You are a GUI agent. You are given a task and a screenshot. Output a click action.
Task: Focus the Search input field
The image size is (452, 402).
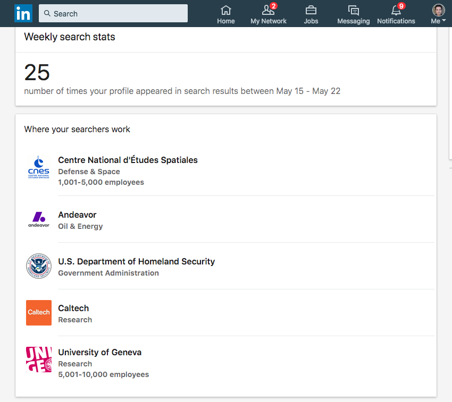(113, 13)
